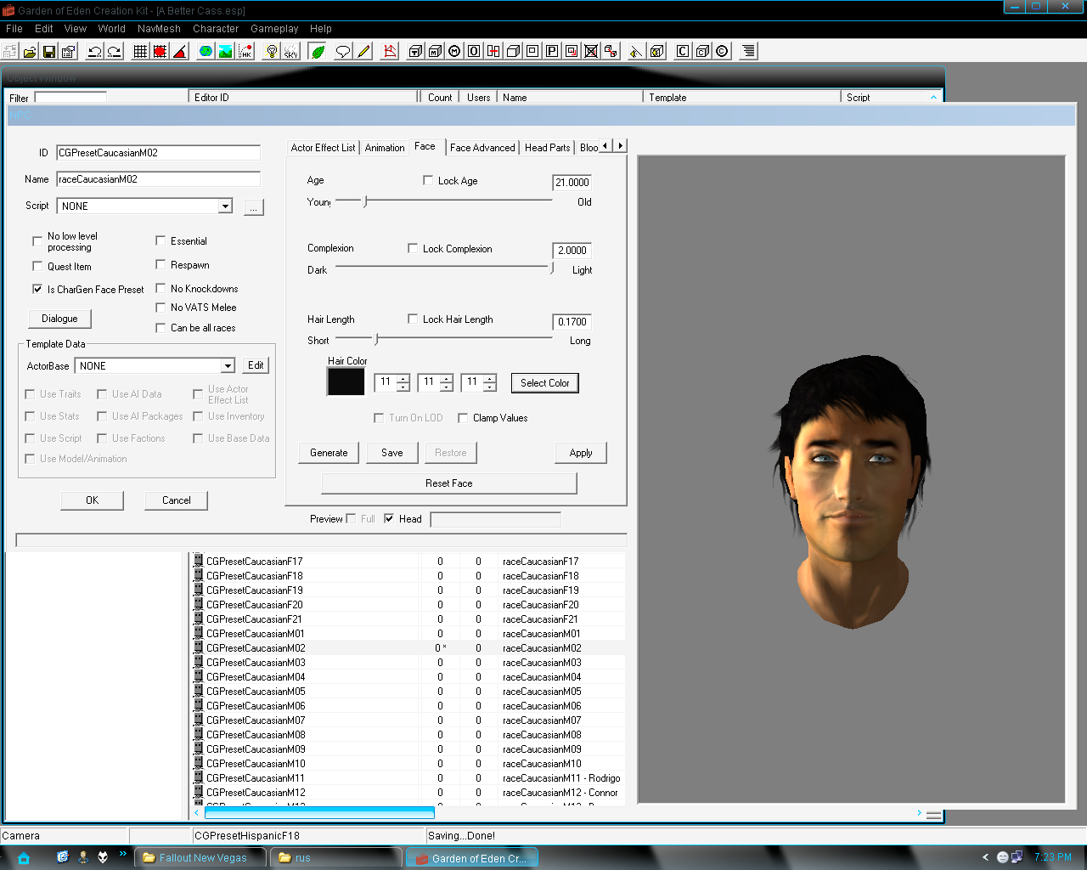Click the black Hair Color swatch
The image size is (1087, 870).
coord(346,381)
